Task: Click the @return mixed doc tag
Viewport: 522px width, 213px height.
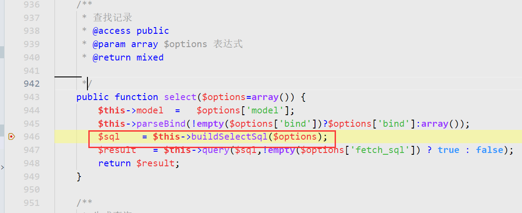Action: coord(128,57)
